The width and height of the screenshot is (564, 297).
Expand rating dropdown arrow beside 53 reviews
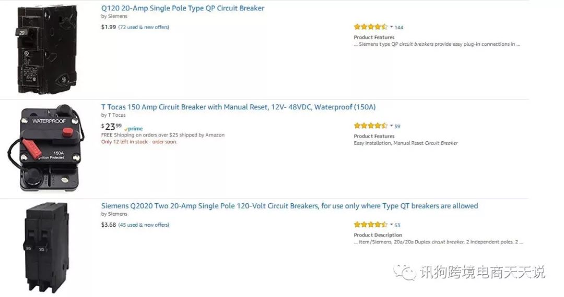tap(392, 225)
